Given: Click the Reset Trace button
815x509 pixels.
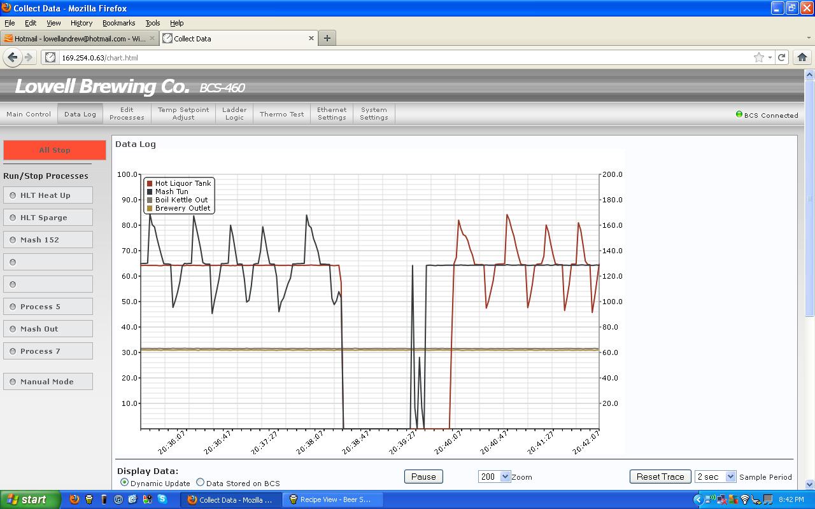Looking at the screenshot, I should pos(660,477).
